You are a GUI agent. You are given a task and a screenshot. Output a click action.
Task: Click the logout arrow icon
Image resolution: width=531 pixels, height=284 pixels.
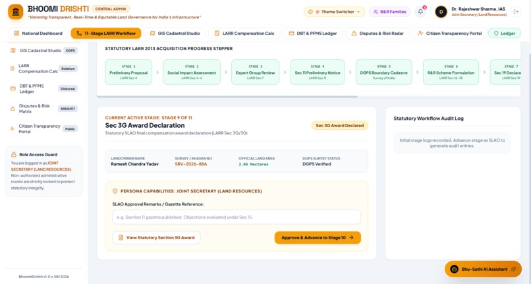(x=516, y=11)
